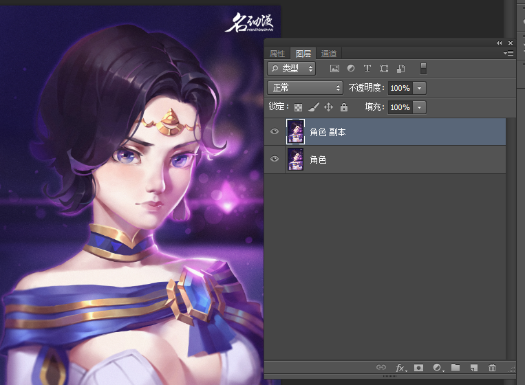Select the 角色 layer thumbnail
Image resolution: width=525 pixels, height=385 pixels.
pyautogui.click(x=296, y=159)
